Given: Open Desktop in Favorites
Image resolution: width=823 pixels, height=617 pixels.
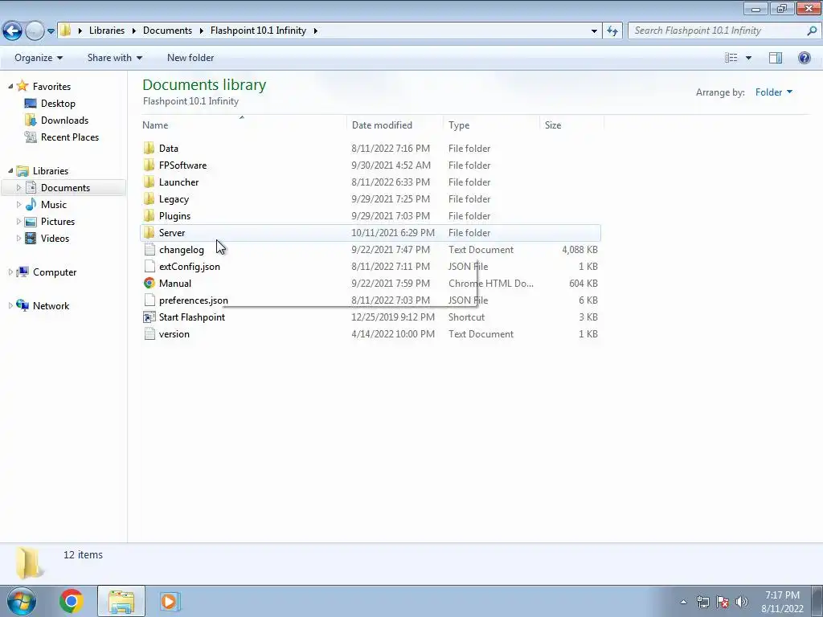Looking at the screenshot, I should 58,104.
